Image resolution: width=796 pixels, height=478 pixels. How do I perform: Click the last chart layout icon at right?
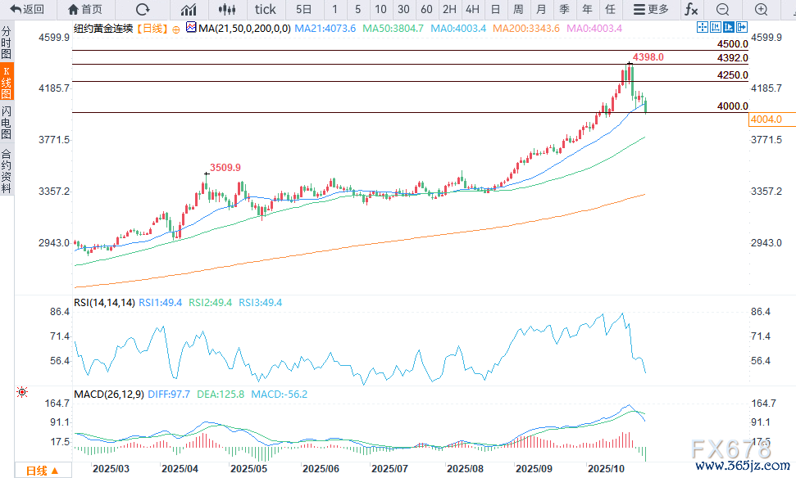pos(743,27)
